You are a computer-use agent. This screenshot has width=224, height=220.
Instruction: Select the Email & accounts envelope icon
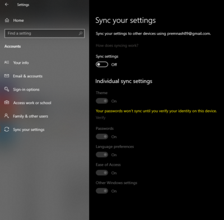pyautogui.click(x=7, y=76)
